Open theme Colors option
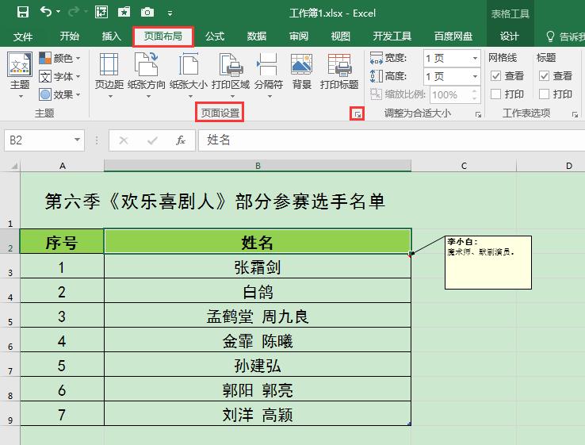This screenshot has height=445, width=585. pos(59,58)
